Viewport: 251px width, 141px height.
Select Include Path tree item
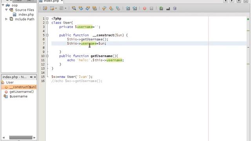24,19
